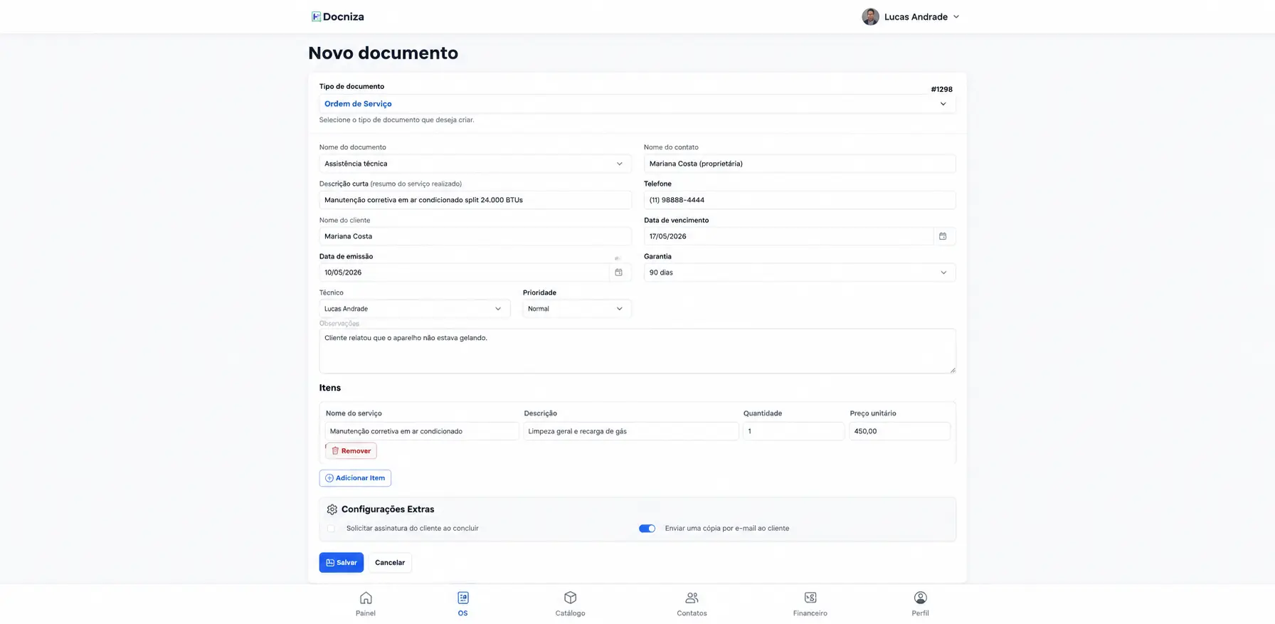Click the Lucas Andrade user name

click(916, 16)
